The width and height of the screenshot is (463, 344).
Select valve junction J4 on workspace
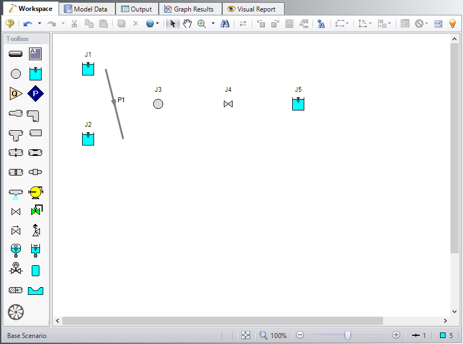tap(228, 104)
